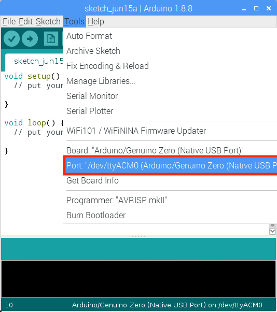Expand the Programmer AVRISP mkII submenu
277x312 pixels.
click(x=170, y=200)
